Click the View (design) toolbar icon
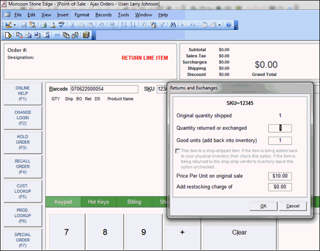This screenshot has height=251, width=320. (x=8, y=25)
